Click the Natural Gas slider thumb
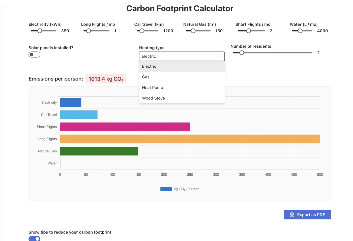The image size is (353, 241). tap(193, 31)
